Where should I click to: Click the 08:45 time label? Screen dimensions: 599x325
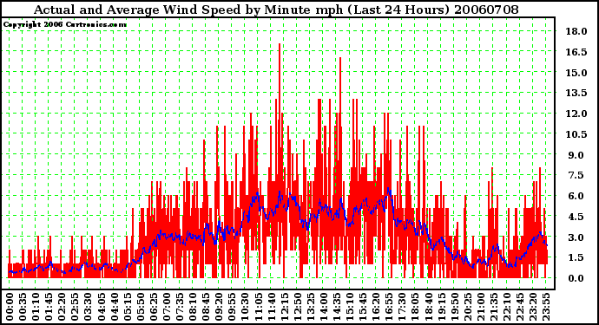click(206, 307)
